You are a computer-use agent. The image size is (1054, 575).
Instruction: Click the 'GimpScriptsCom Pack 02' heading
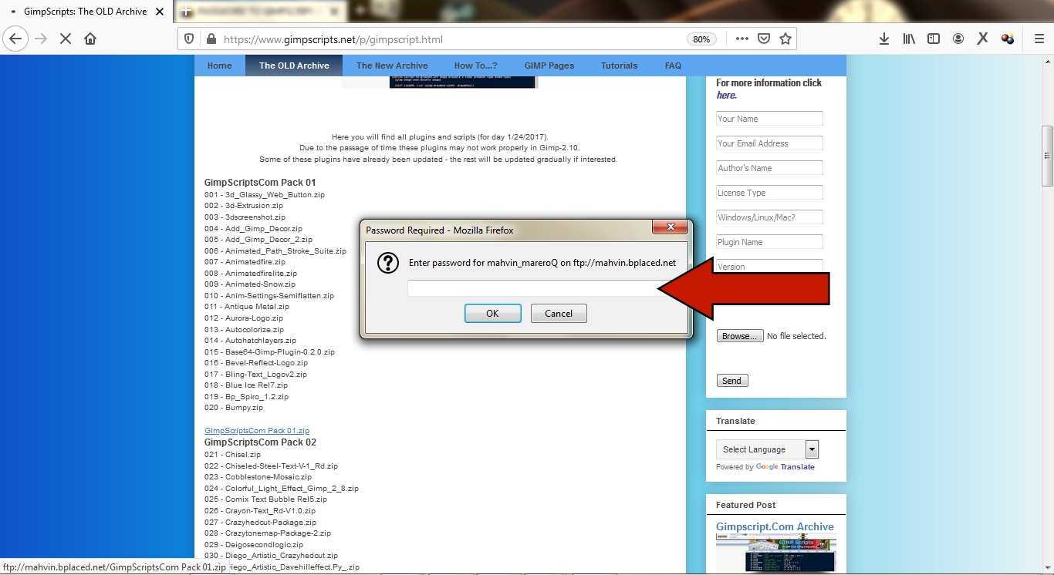point(260,442)
